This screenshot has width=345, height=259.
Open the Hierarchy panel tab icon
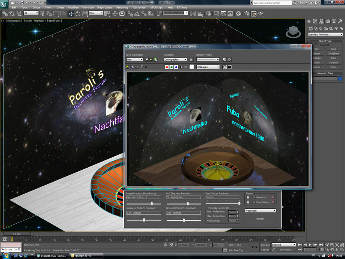[x=321, y=22]
